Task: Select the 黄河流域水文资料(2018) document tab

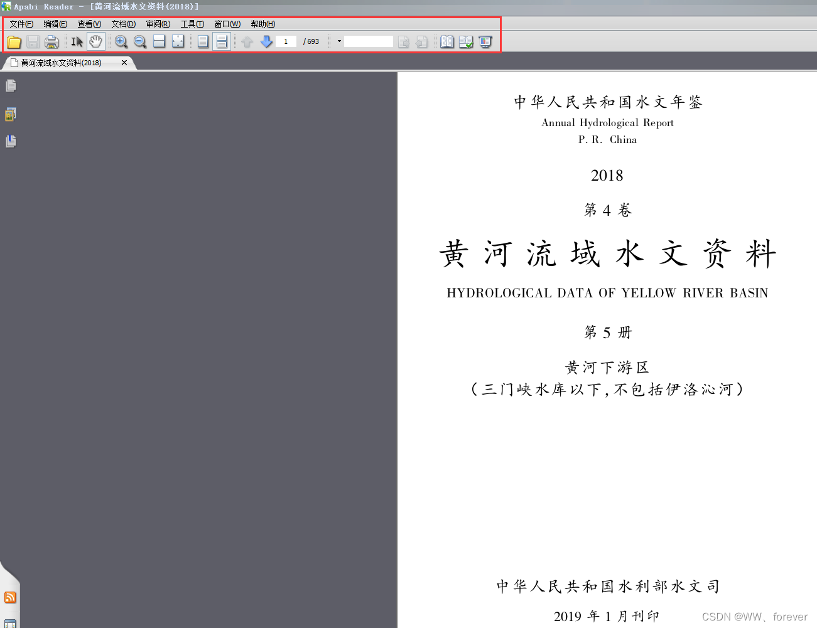Action: (x=61, y=63)
